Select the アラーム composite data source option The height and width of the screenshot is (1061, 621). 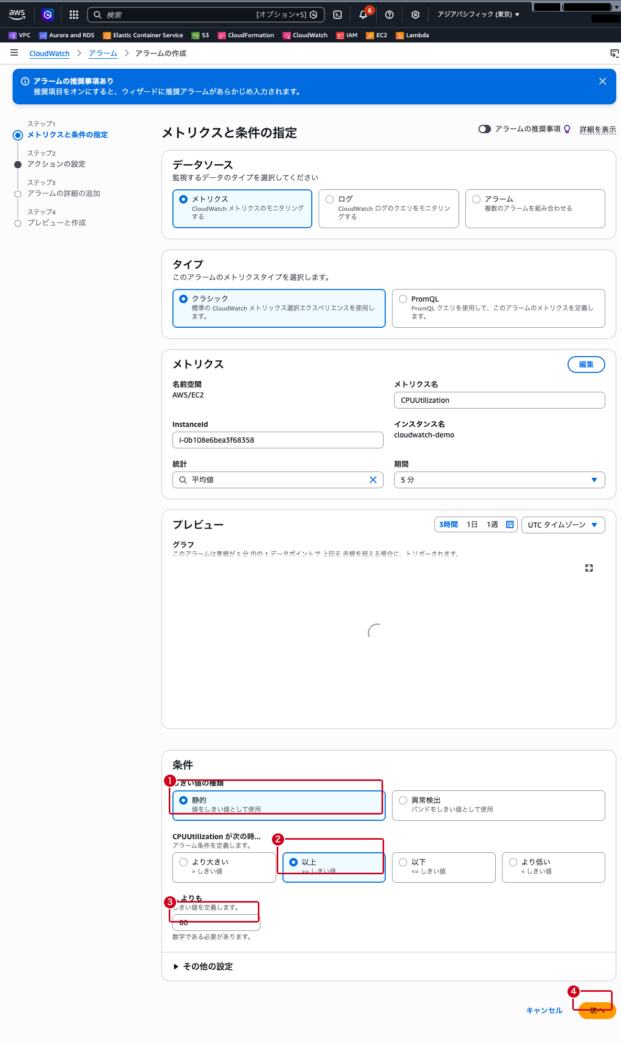535,209
